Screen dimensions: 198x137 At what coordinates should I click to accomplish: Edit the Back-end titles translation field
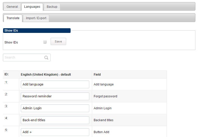click(55, 120)
